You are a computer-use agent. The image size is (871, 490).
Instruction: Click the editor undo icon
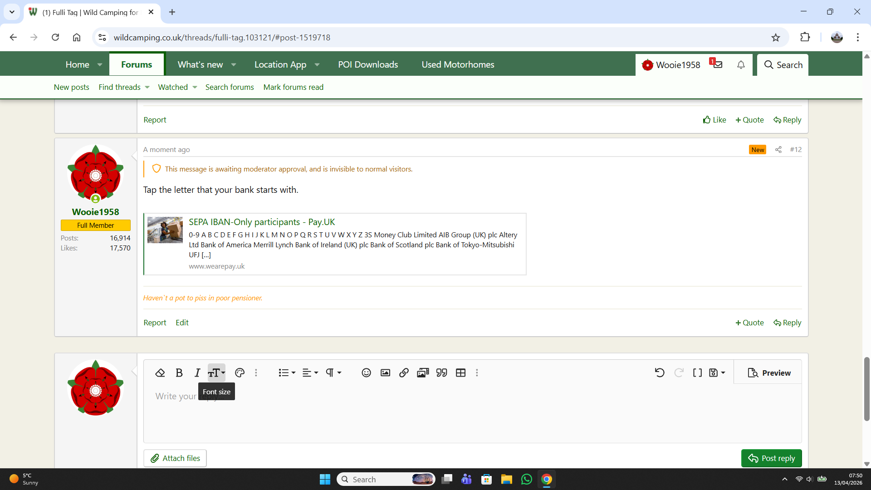coord(660,373)
